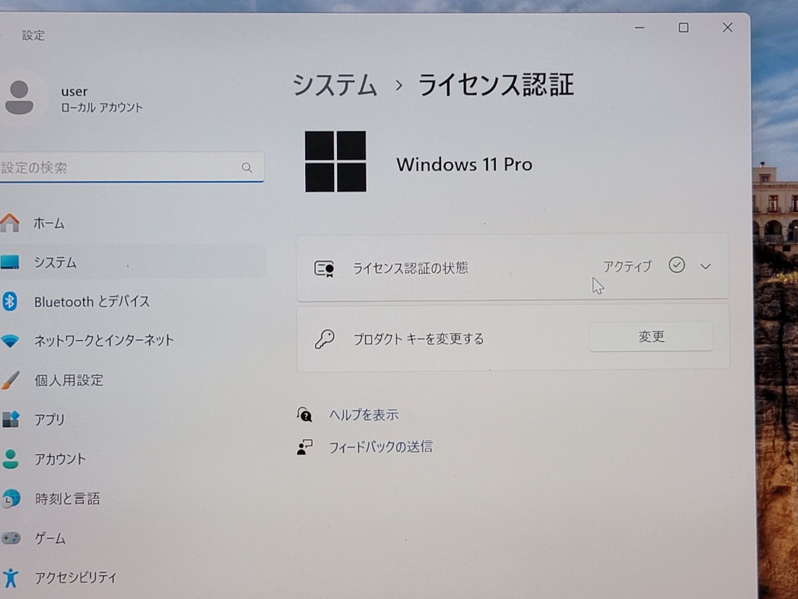
Task: Click the System monitor icon in sidebar
Action: (x=9, y=262)
